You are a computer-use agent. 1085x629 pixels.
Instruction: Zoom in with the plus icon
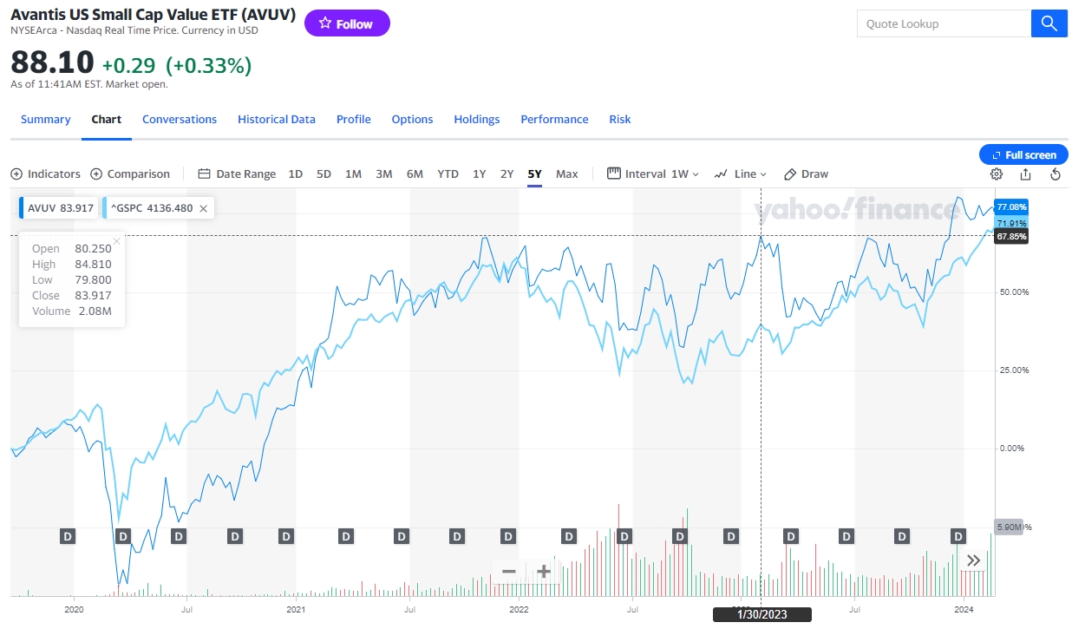544,572
